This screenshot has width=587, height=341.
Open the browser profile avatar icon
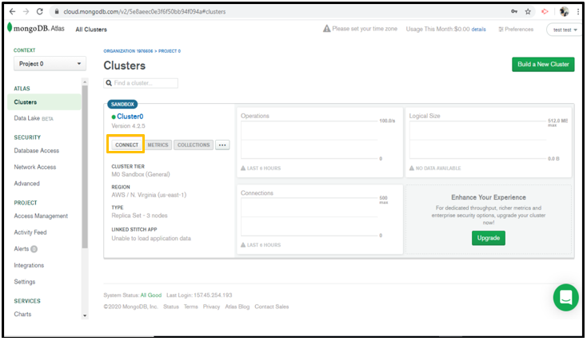[564, 12]
